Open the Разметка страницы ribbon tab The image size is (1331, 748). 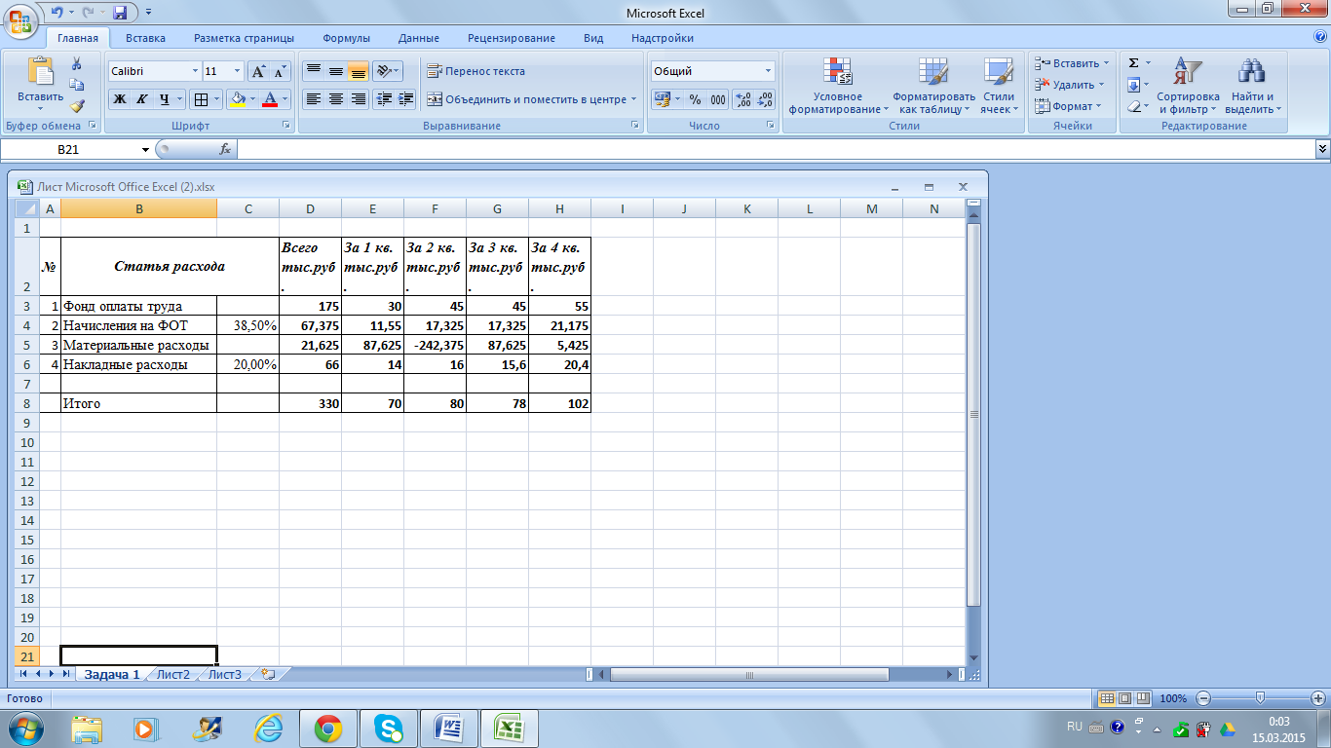[244, 38]
